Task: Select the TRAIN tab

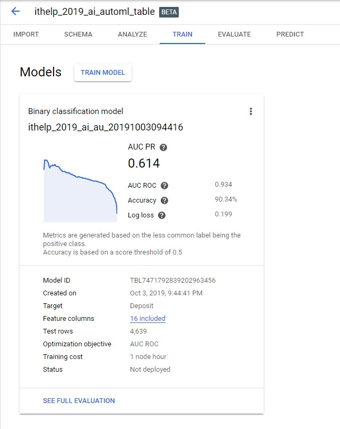Action: coord(182,34)
